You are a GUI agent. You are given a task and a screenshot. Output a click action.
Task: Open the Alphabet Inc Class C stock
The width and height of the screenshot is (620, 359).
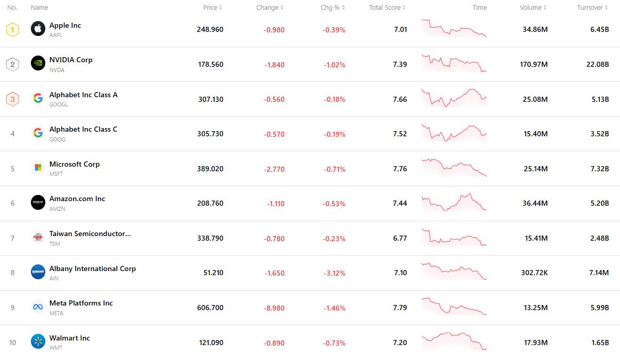(83, 129)
